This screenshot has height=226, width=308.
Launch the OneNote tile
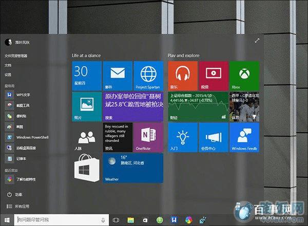click(x=148, y=137)
